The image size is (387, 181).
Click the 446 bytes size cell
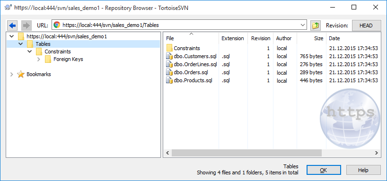click(x=311, y=80)
